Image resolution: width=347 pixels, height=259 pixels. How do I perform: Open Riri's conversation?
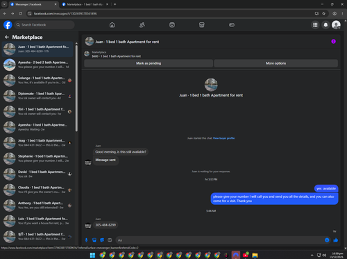37,112
